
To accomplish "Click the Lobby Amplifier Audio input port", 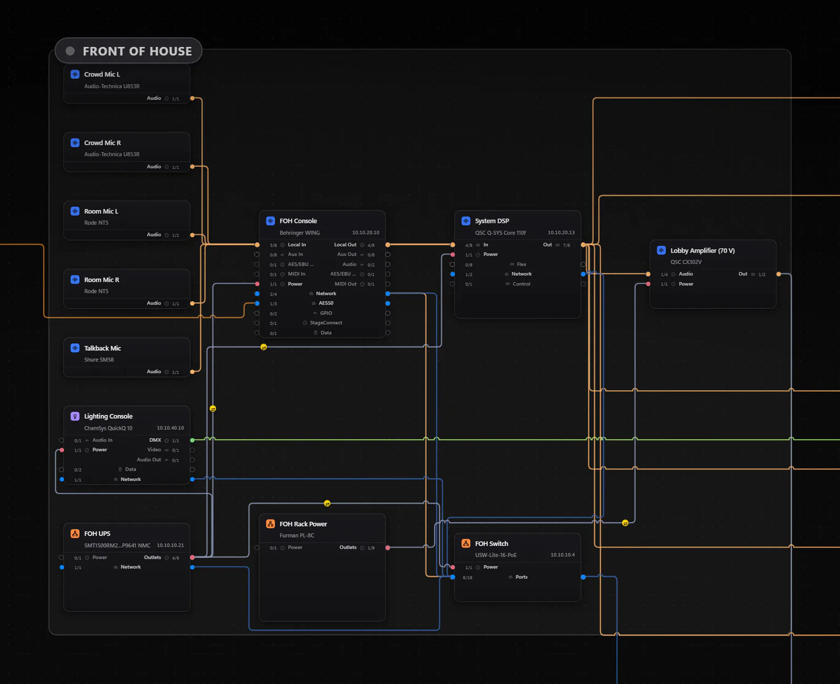I will 648,274.
